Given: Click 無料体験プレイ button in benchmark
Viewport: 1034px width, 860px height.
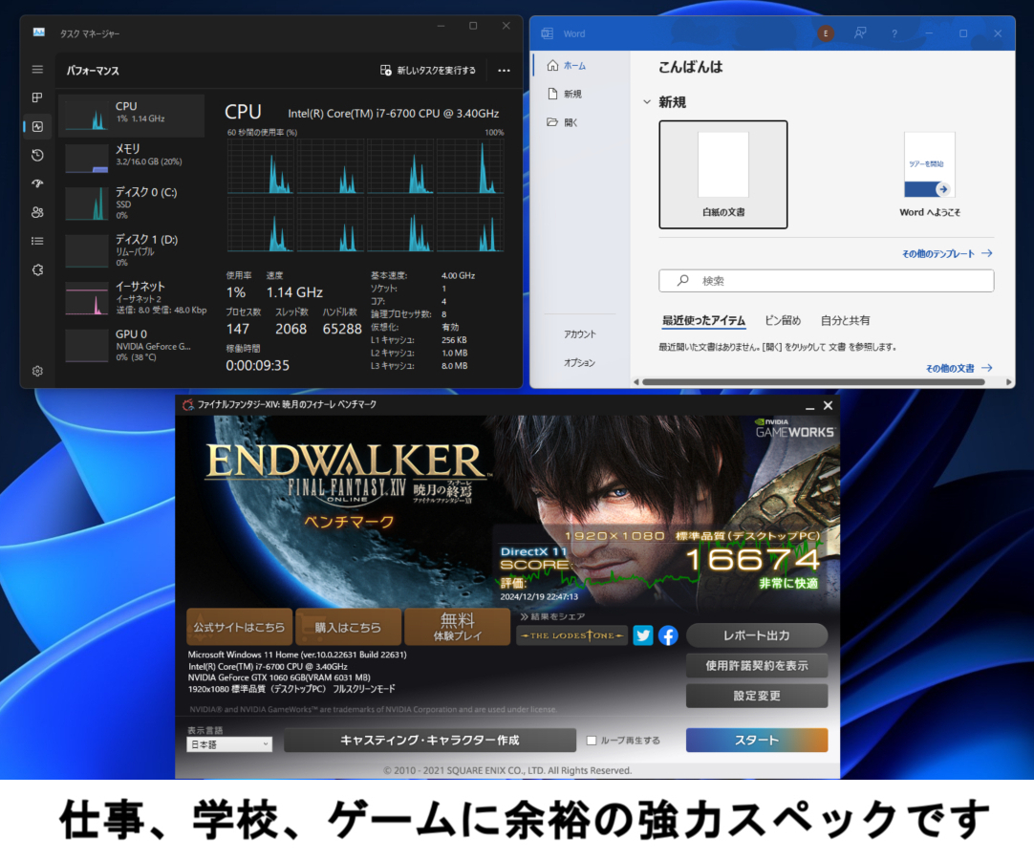Looking at the screenshot, I should 457,627.
